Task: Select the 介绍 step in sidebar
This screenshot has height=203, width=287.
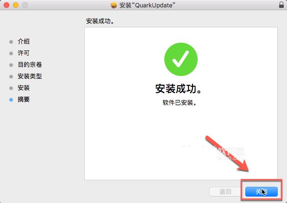Action: (24, 41)
